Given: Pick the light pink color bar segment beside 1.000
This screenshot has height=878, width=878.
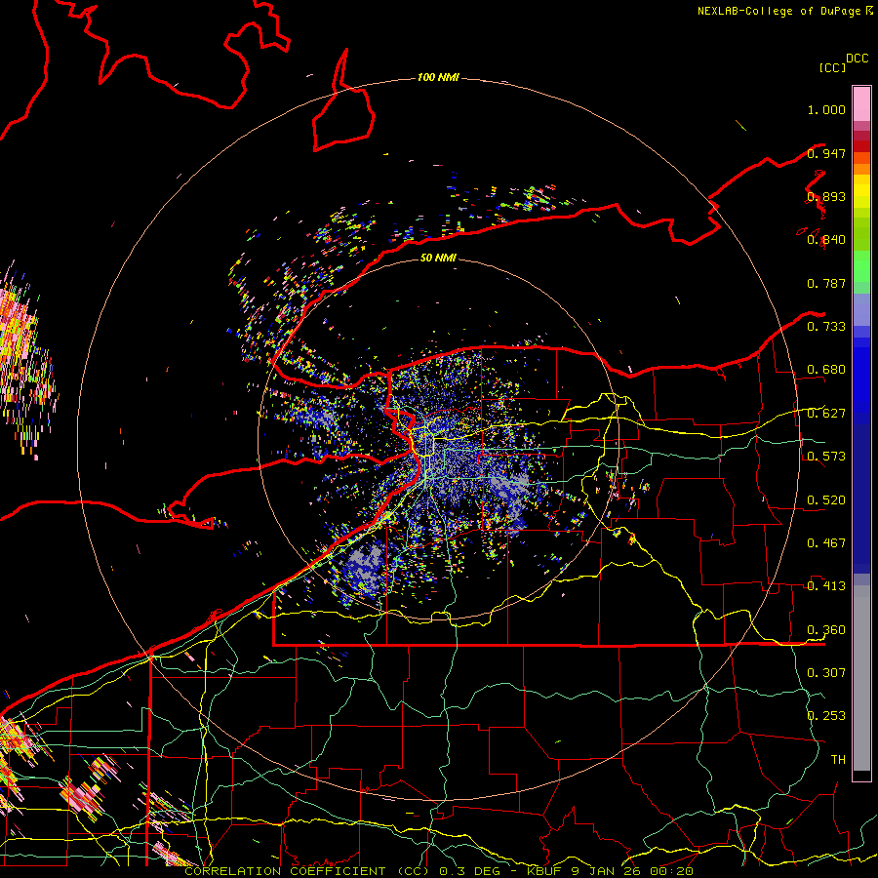Looking at the screenshot, I should click(x=861, y=103).
